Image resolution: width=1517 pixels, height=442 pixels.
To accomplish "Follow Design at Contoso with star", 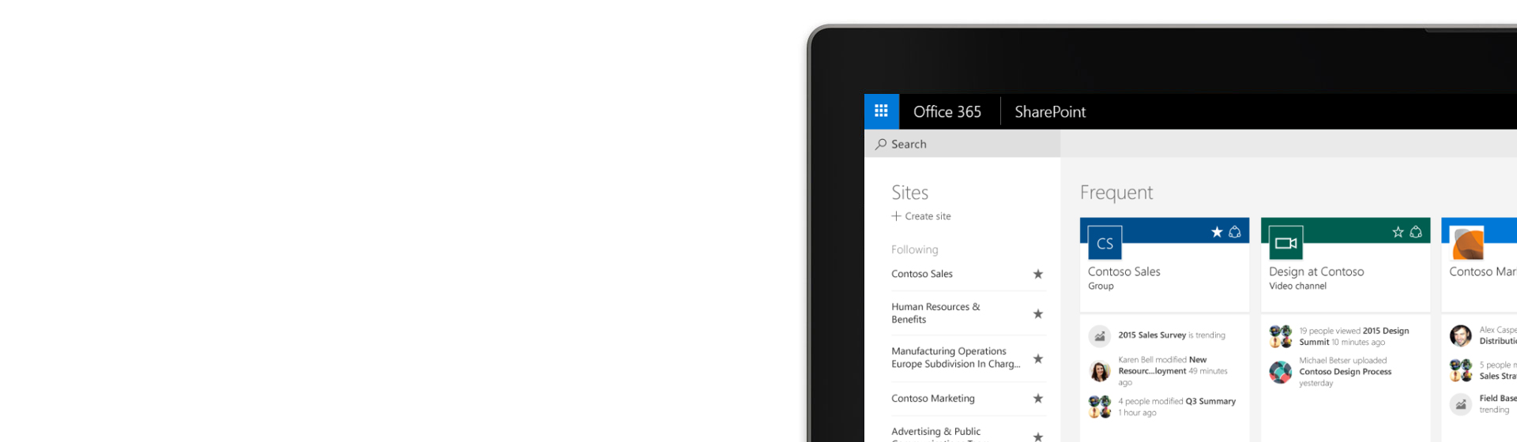I will point(1398,231).
